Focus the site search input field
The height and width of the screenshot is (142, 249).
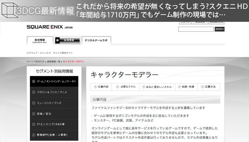[196, 29]
